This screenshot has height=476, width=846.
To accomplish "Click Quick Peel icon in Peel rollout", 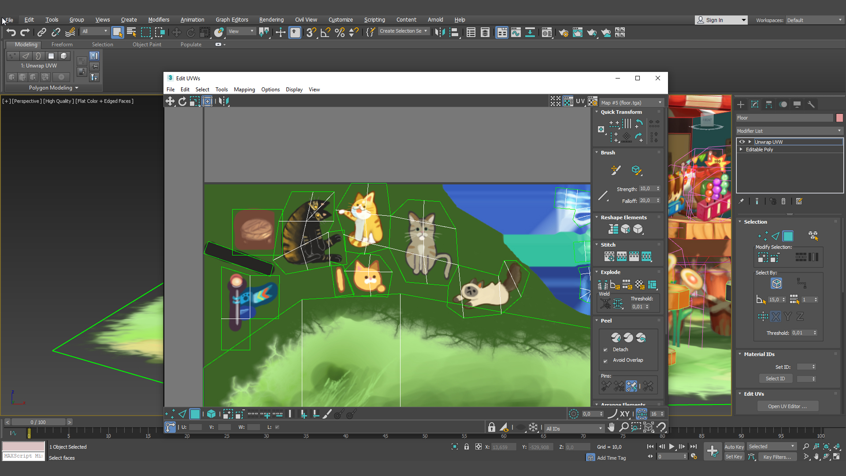I will coord(616,338).
